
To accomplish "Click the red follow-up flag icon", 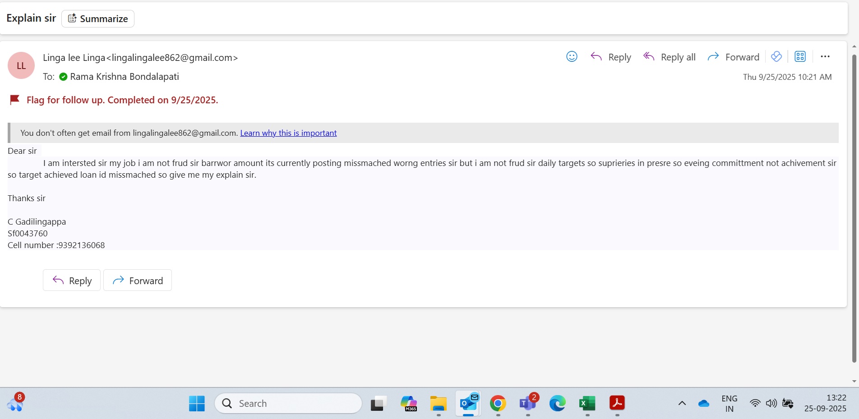I will click(x=14, y=100).
